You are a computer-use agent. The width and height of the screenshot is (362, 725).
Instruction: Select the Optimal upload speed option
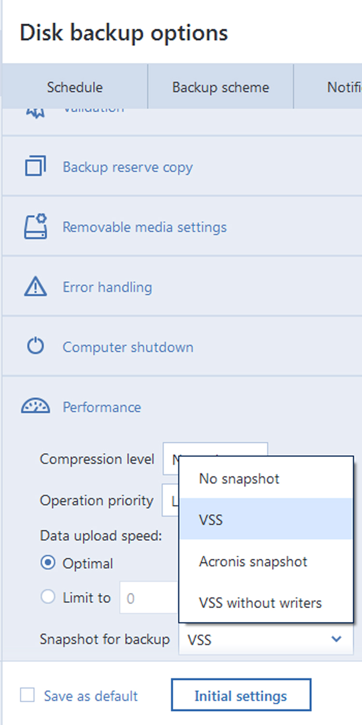click(x=48, y=563)
